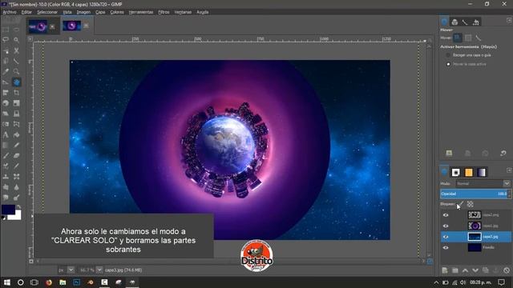The width and height of the screenshot is (513, 288).
Task: Set Move mode to path
Action: point(479,38)
